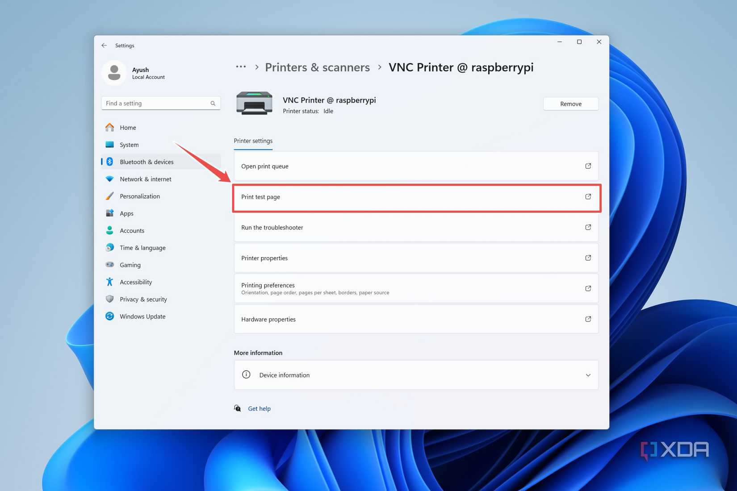Focus the Find a setting search box
Screen dimensions: 737x491
[161, 103]
